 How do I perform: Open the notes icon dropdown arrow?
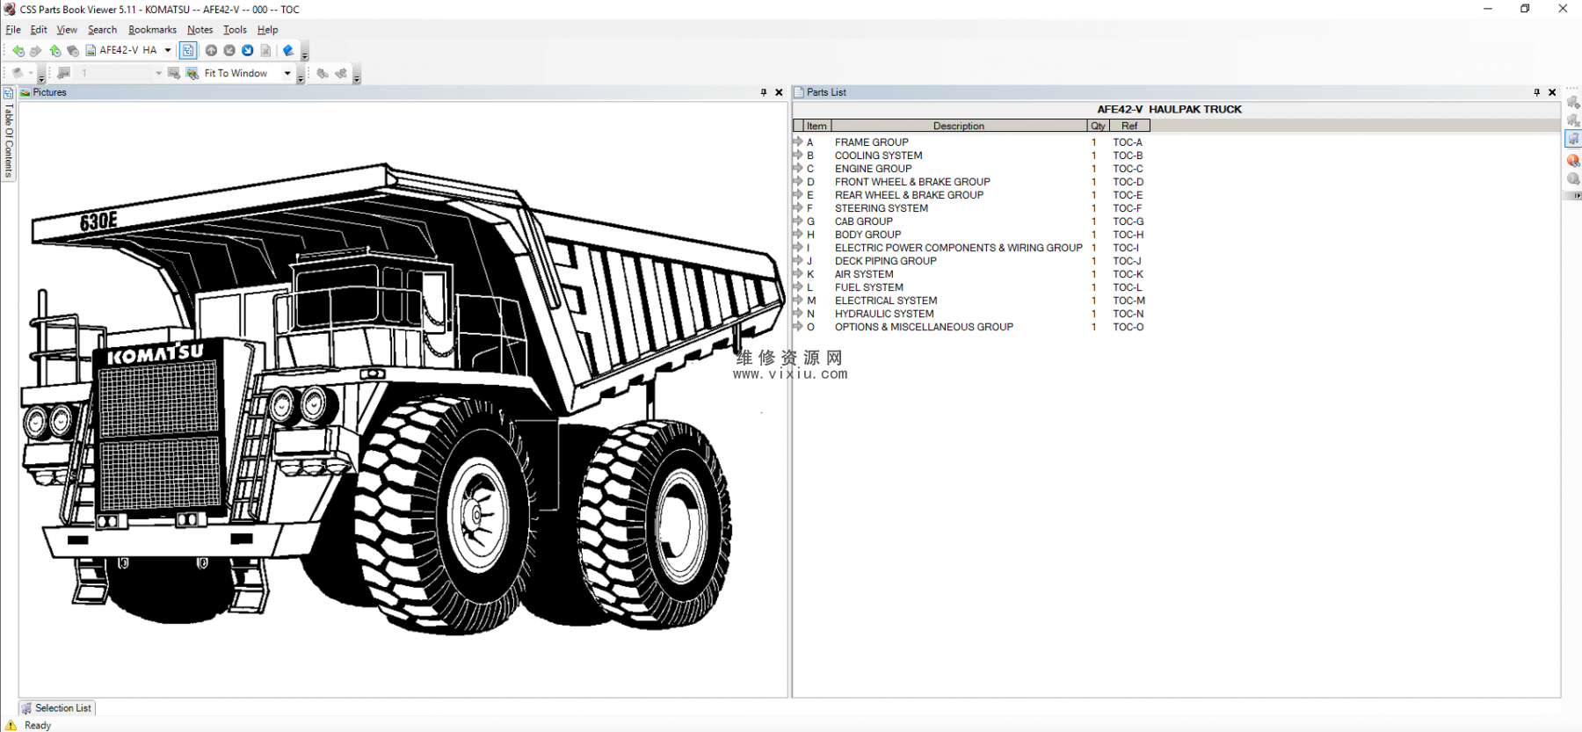pyautogui.click(x=31, y=74)
